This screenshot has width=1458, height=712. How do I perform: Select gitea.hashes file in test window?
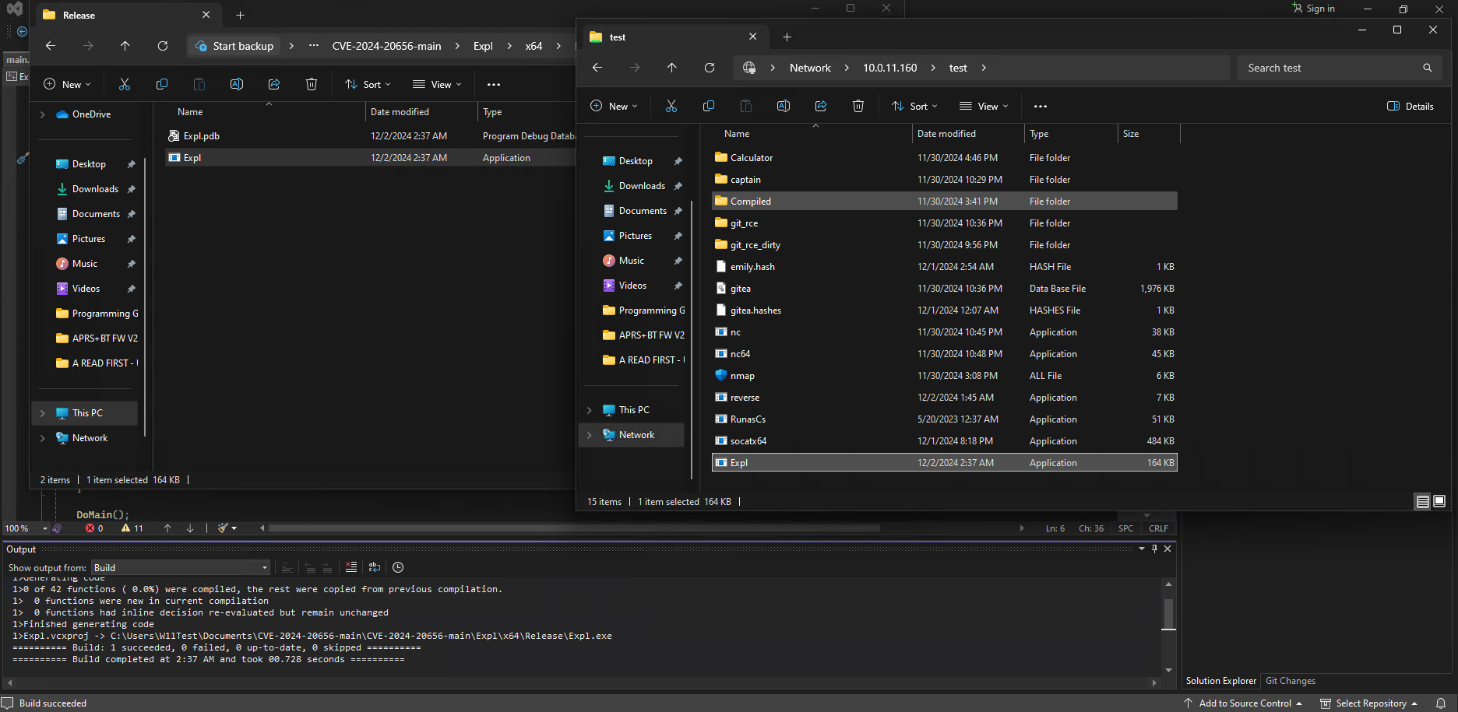pyautogui.click(x=944, y=310)
